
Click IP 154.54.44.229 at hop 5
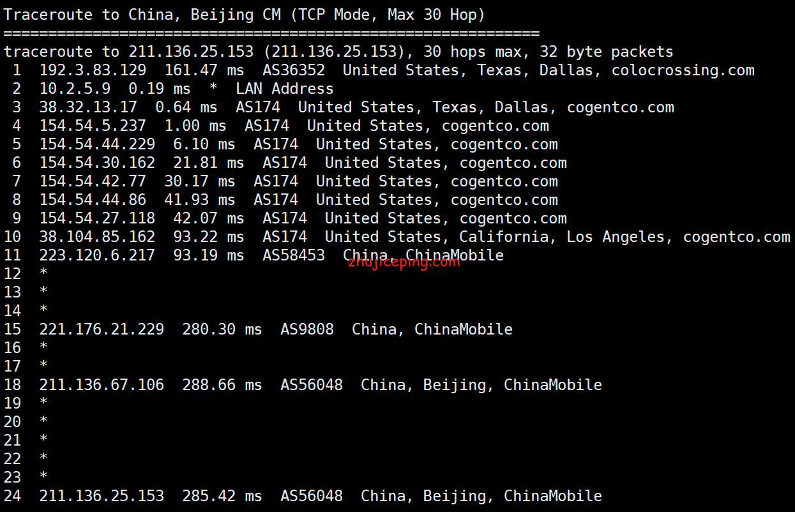coord(97,144)
